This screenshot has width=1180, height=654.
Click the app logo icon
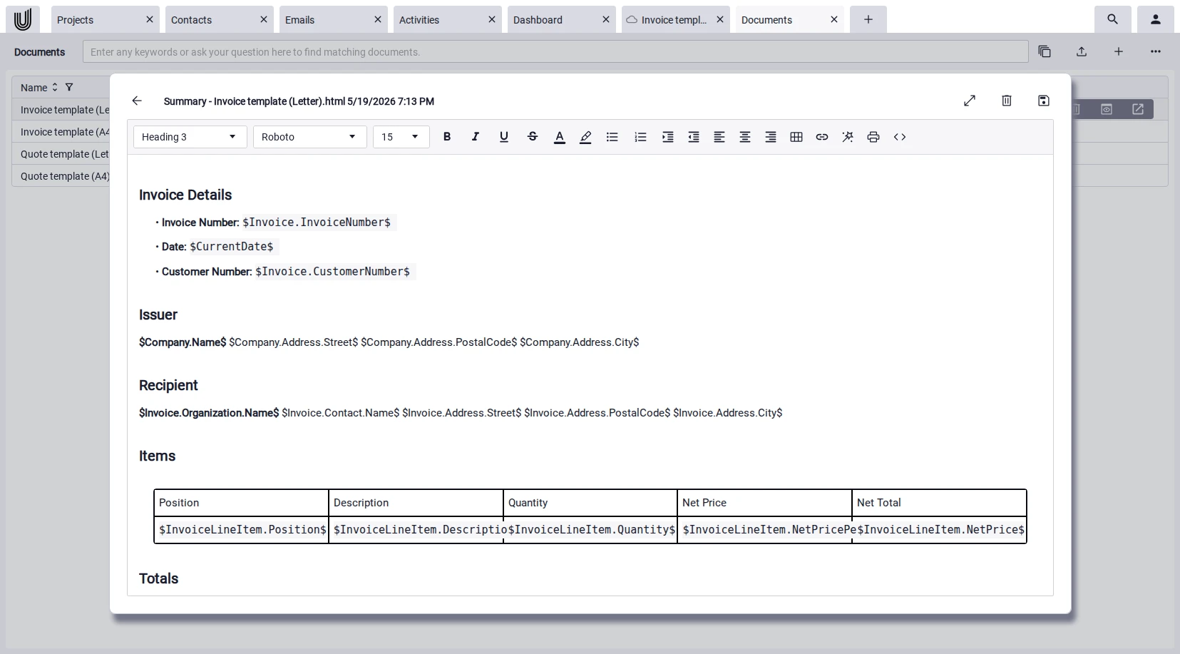click(x=23, y=20)
